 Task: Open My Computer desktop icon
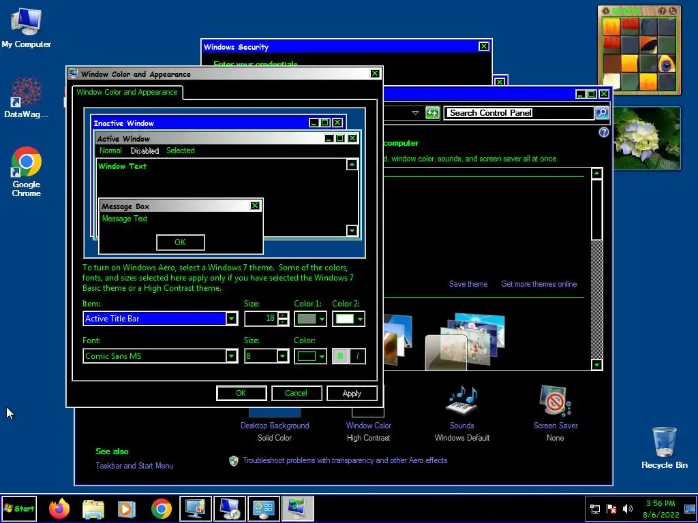pyautogui.click(x=27, y=27)
